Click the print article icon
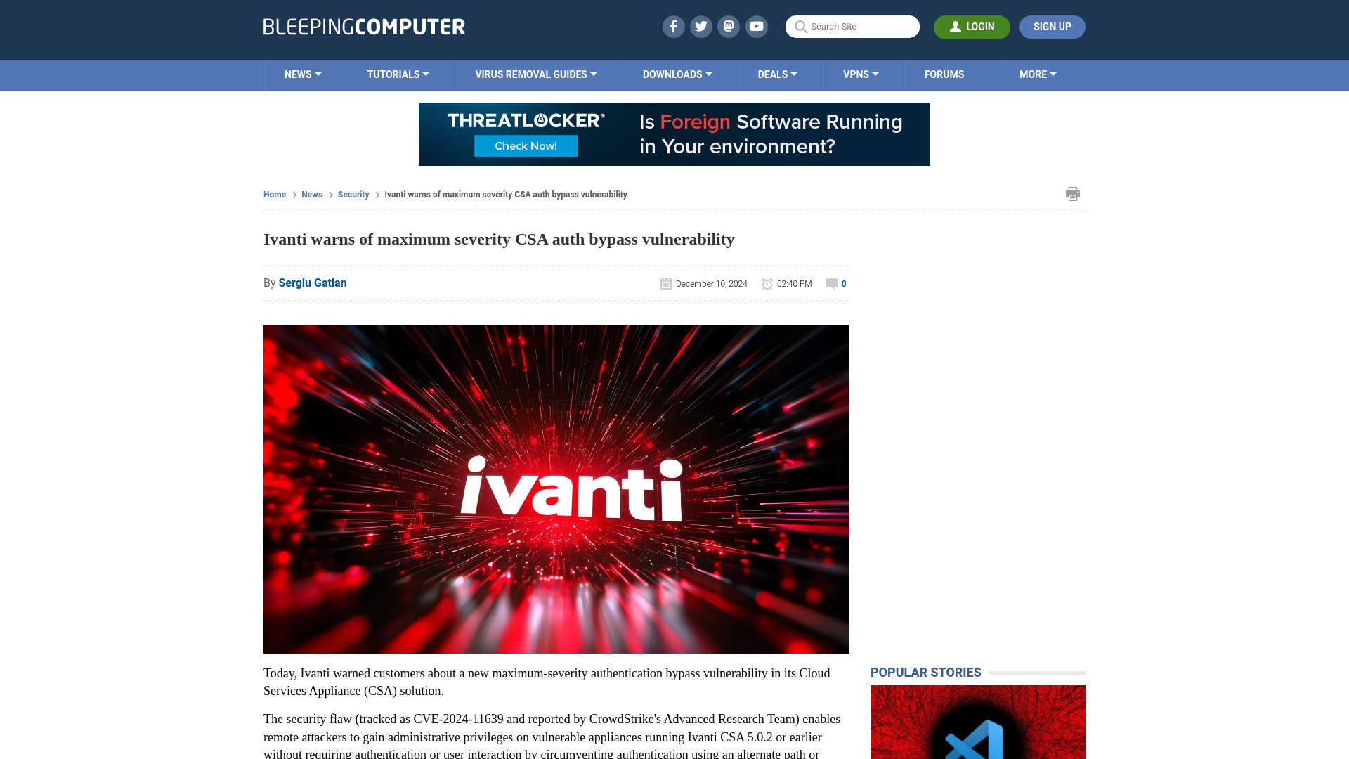Screen dimensions: 1349x759 [x=1072, y=194]
